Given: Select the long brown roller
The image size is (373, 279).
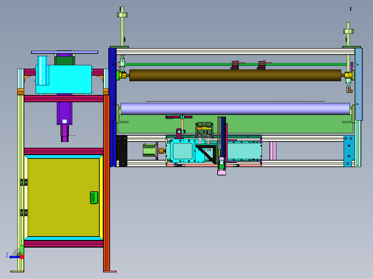Looking at the screenshot, I should (235, 75).
